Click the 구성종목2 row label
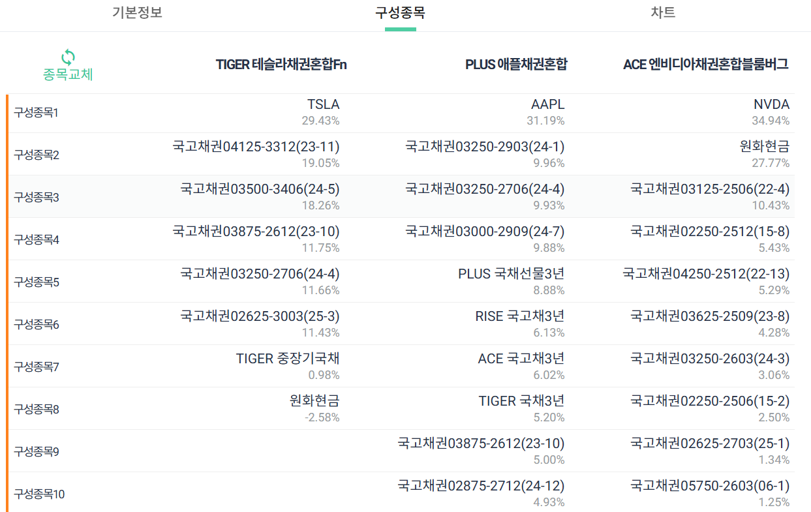Image resolution: width=811 pixels, height=512 pixels. (36, 155)
